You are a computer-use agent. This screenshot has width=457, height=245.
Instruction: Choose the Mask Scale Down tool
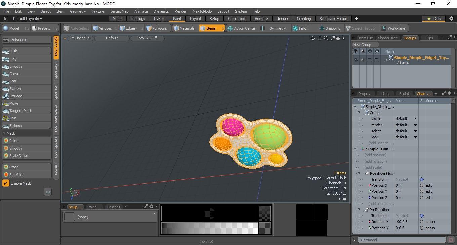(x=27, y=156)
